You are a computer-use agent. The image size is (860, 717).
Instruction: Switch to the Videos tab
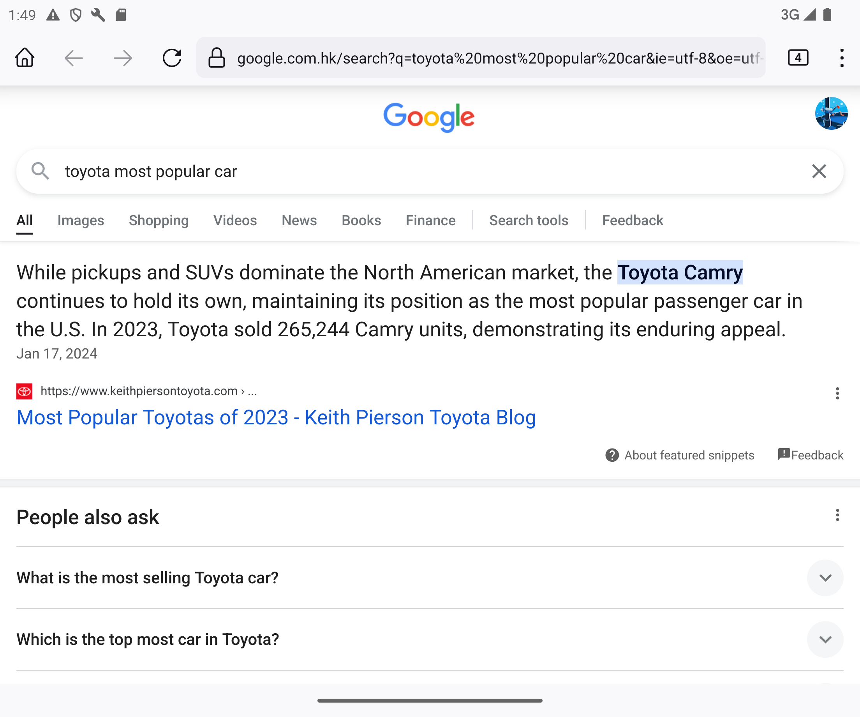(x=235, y=221)
